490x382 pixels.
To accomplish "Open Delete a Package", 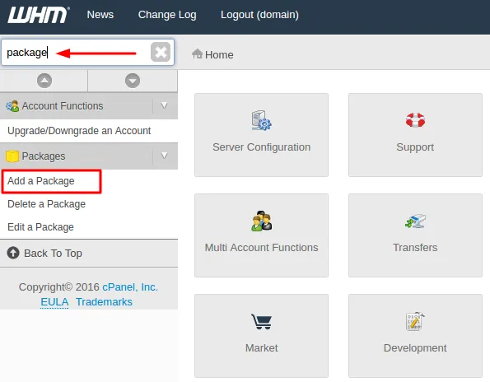I will coord(47,204).
